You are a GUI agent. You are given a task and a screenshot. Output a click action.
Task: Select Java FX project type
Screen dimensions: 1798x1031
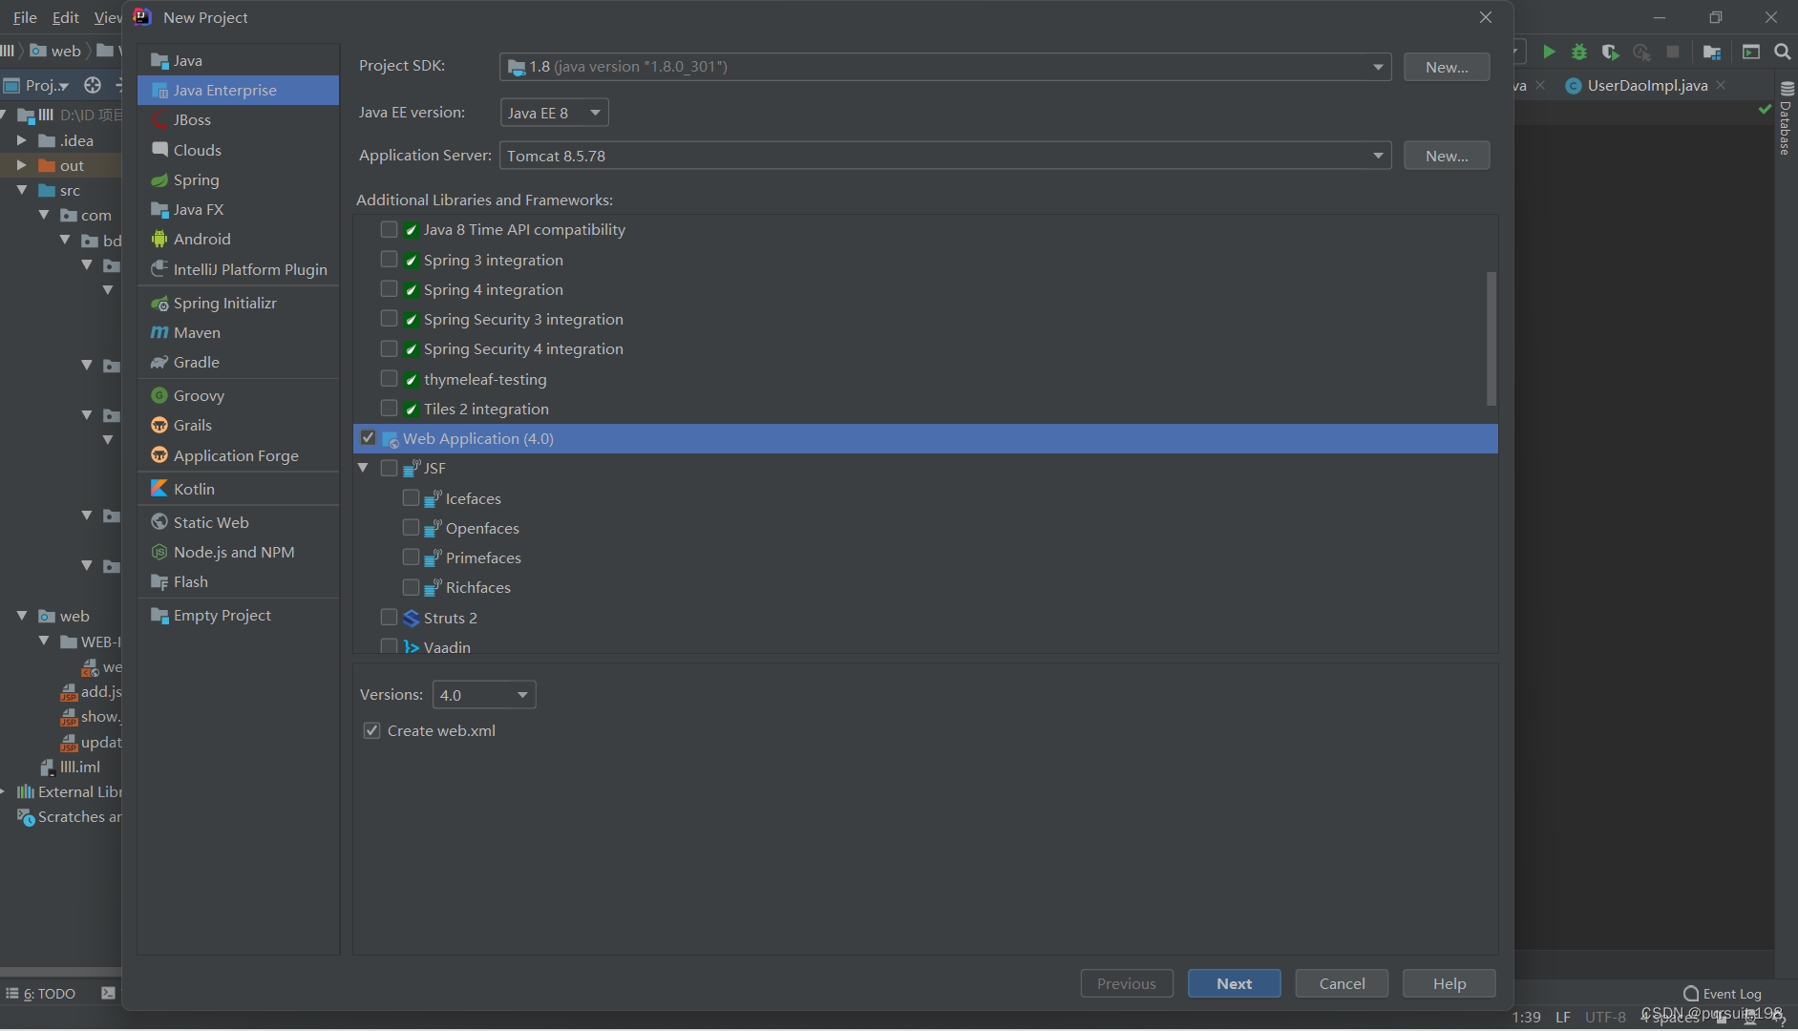click(x=238, y=209)
